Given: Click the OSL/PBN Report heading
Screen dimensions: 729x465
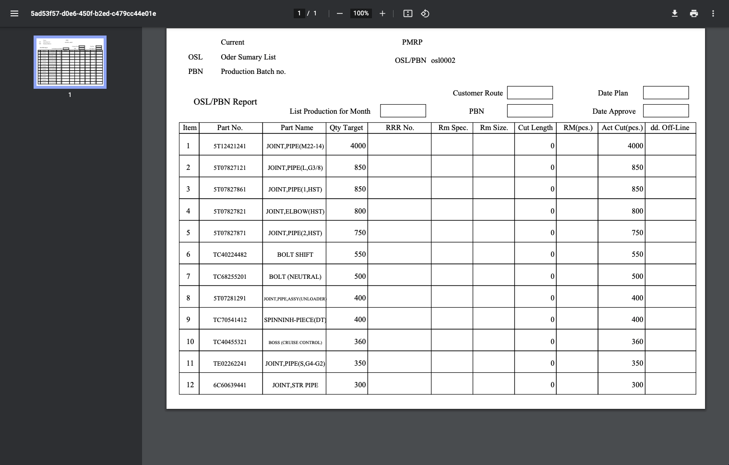Looking at the screenshot, I should [225, 102].
